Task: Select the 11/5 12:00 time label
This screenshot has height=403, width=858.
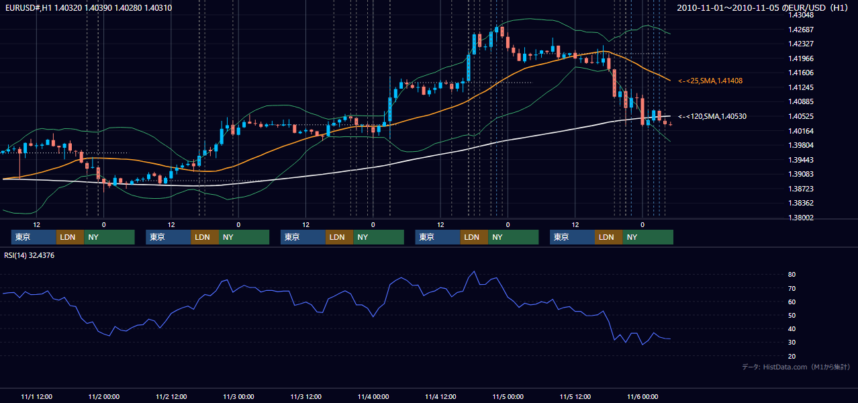Action: point(575,396)
